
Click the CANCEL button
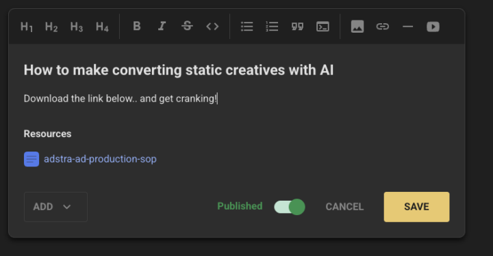point(344,207)
